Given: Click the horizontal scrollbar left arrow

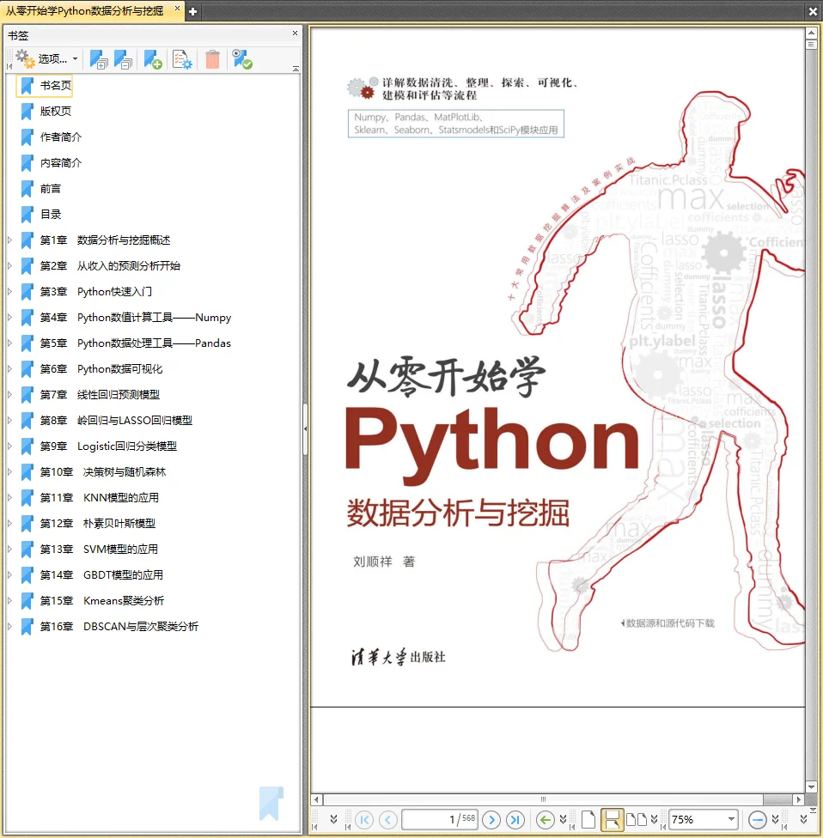Looking at the screenshot, I should click(x=317, y=799).
